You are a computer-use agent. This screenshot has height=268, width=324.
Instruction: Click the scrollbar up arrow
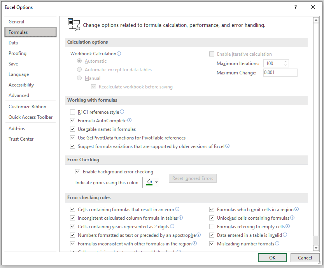coord(316,20)
